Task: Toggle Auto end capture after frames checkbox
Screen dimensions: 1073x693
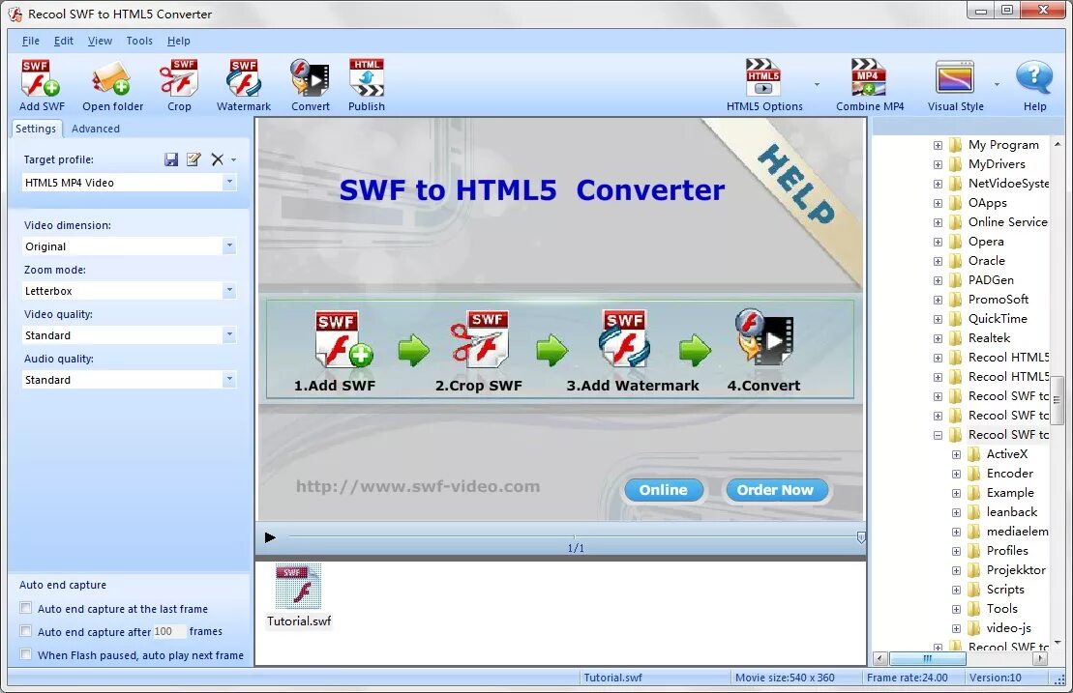Action: click(x=26, y=631)
